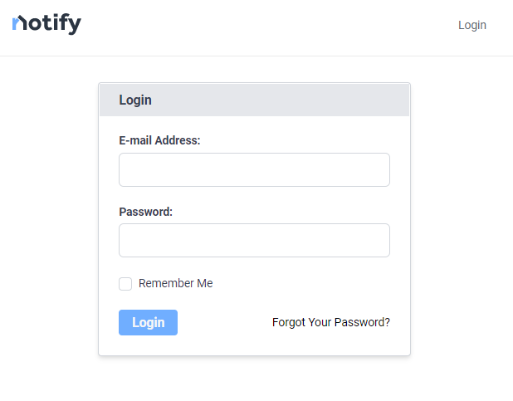Click the Password label text
The image size is (513, 401).
coord(145,212)
